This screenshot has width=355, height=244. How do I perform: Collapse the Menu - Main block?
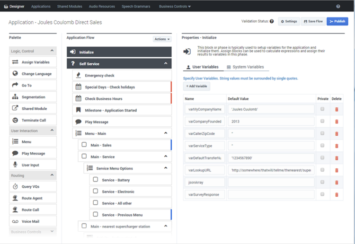[166, 133]
